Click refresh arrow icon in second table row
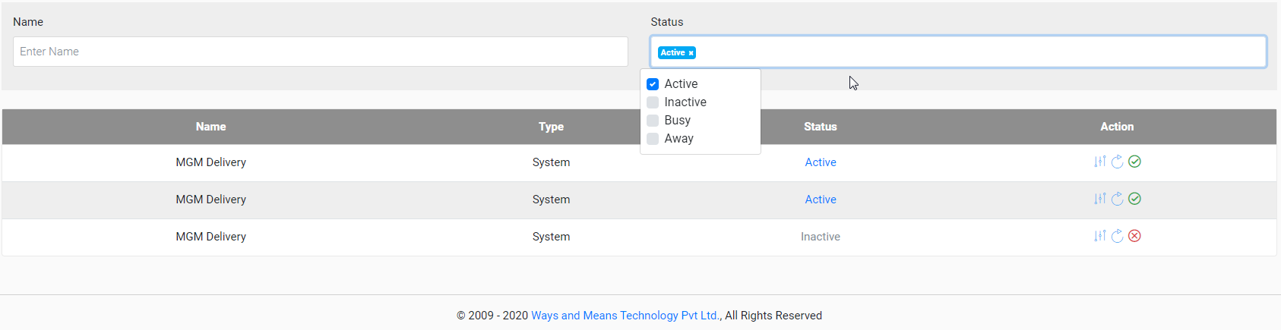Screen dimensions: 1281x330 tap(1117, 199)
